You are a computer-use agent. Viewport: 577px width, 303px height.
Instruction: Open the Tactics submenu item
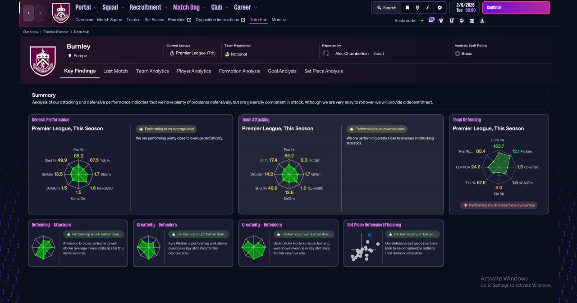tap(133, 20)
